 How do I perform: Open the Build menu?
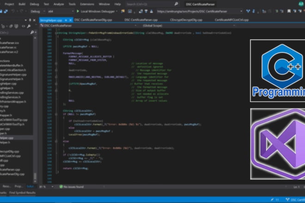(x=21, y=3)
